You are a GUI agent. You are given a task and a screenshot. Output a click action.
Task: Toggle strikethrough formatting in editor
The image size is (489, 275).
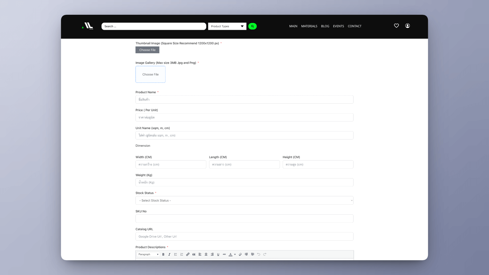click(x=224, y=254)
